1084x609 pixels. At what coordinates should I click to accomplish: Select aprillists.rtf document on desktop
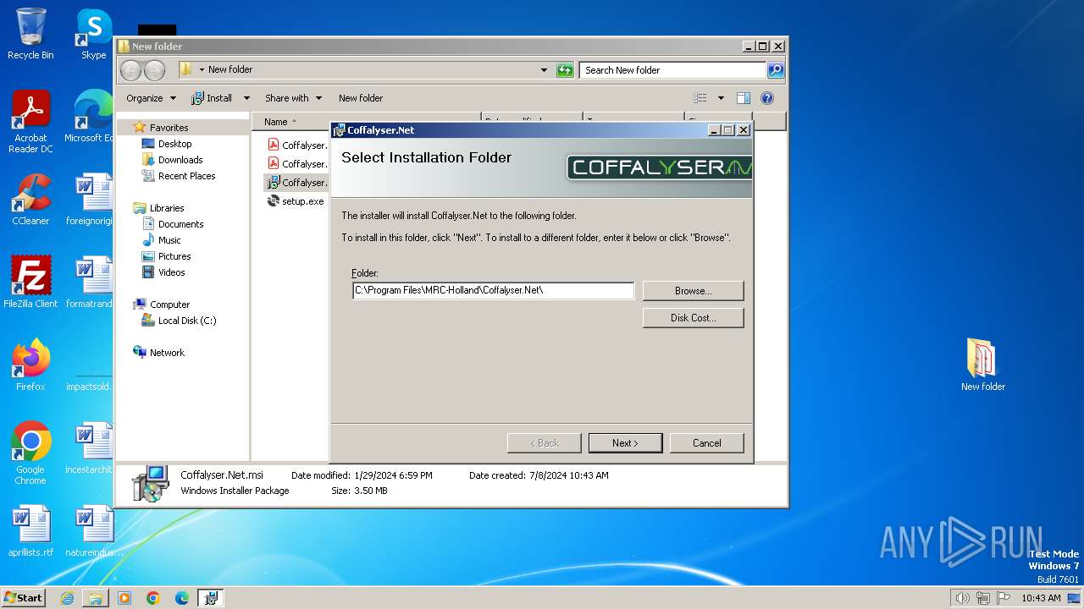click(x=30, y=531)
